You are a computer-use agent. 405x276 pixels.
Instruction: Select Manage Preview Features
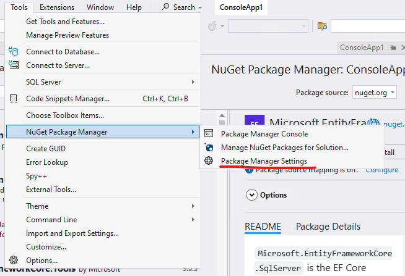pyautogui.click(x=67, y=35)
